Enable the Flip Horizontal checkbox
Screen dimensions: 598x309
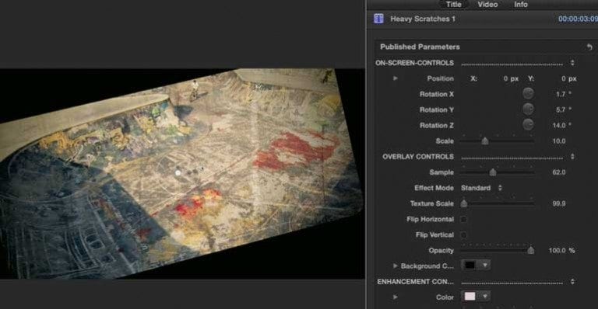464,219
